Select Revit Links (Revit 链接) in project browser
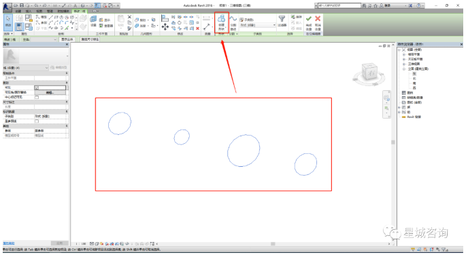This screenshot has height=257, width=468. click(x=414, y=117)
